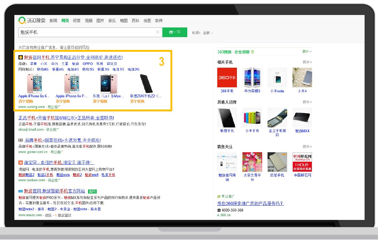
Task: Click the 魅蓝2手机 sub-link under Taobao
Action: pos(45,175)
